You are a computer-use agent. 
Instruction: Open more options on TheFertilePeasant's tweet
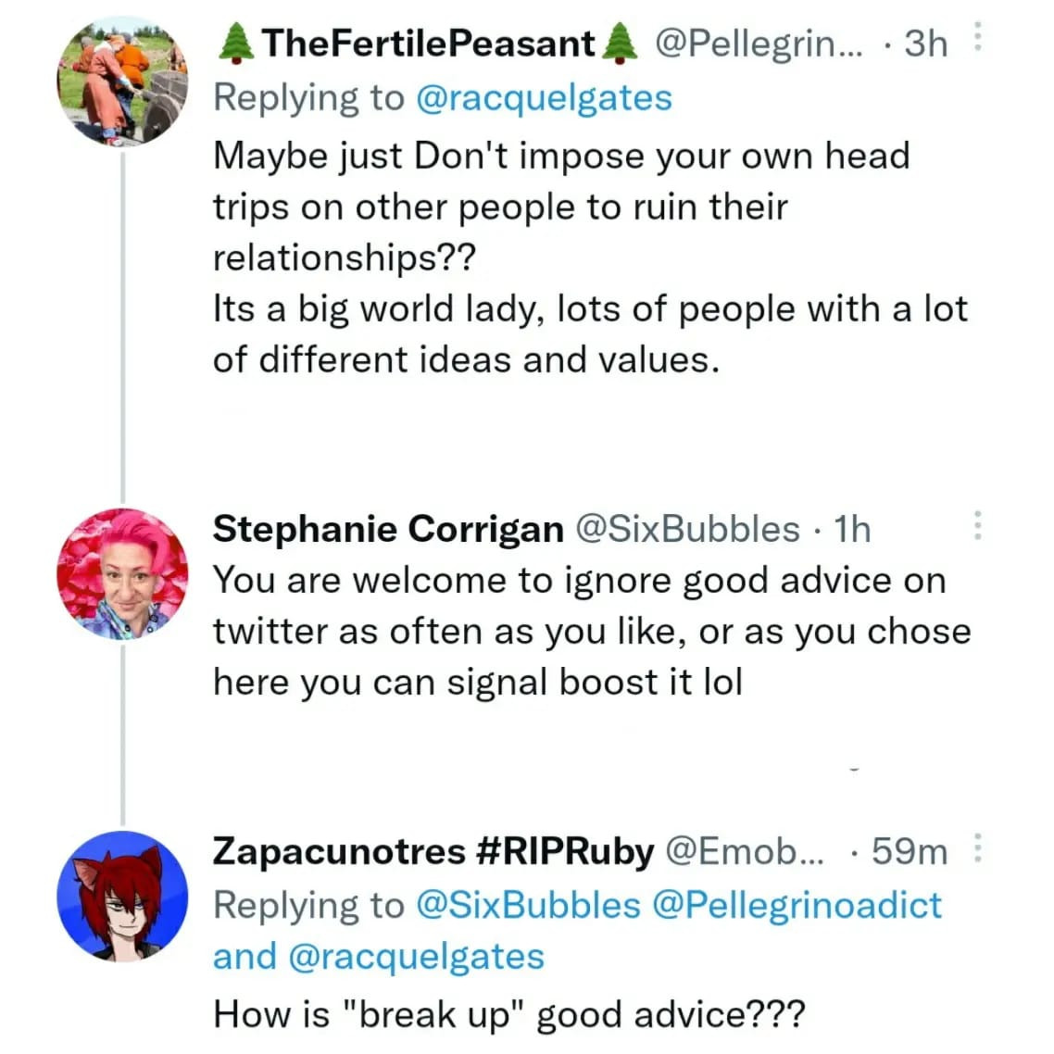tap(980, 41)
